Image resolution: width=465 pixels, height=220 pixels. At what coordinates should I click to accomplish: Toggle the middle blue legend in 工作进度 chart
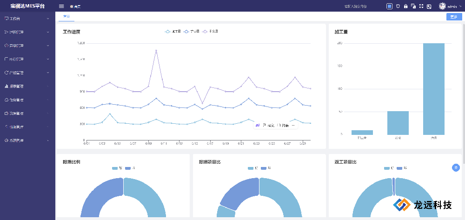(x=191, y=32)
